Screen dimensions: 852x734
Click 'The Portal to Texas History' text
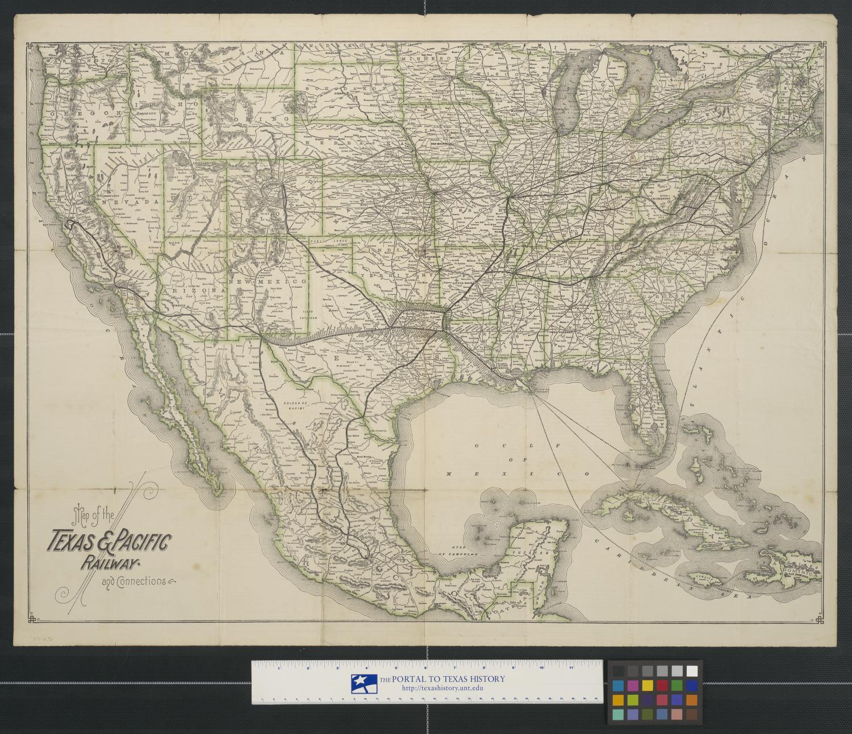click(x=442, y=679)
